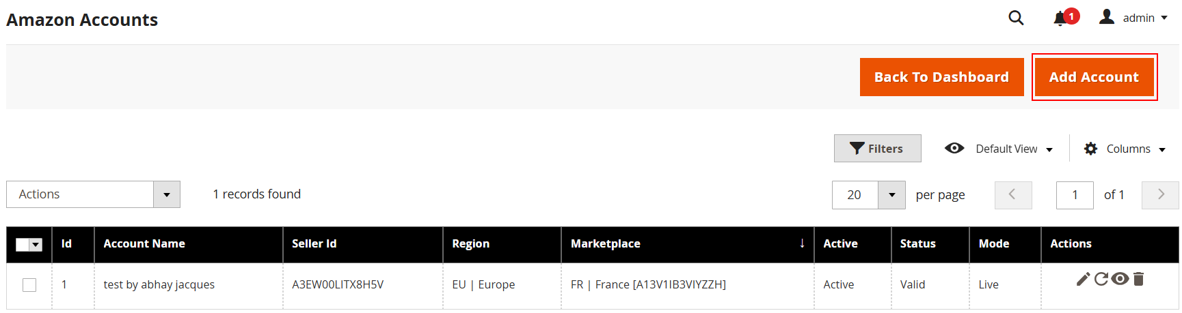Click the eye view icon in row
1182x313 pixels.
(x=1120, y=279)
